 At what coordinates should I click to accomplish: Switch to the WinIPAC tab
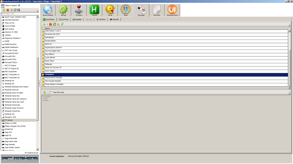pos(101,19)
